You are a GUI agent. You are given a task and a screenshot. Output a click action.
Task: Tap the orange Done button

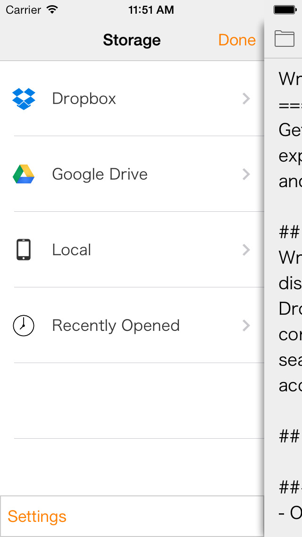coord(237,40)
